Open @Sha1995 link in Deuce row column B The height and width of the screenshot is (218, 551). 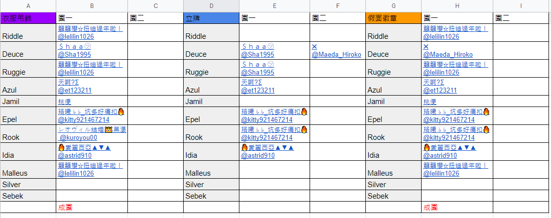coord(75,55)
